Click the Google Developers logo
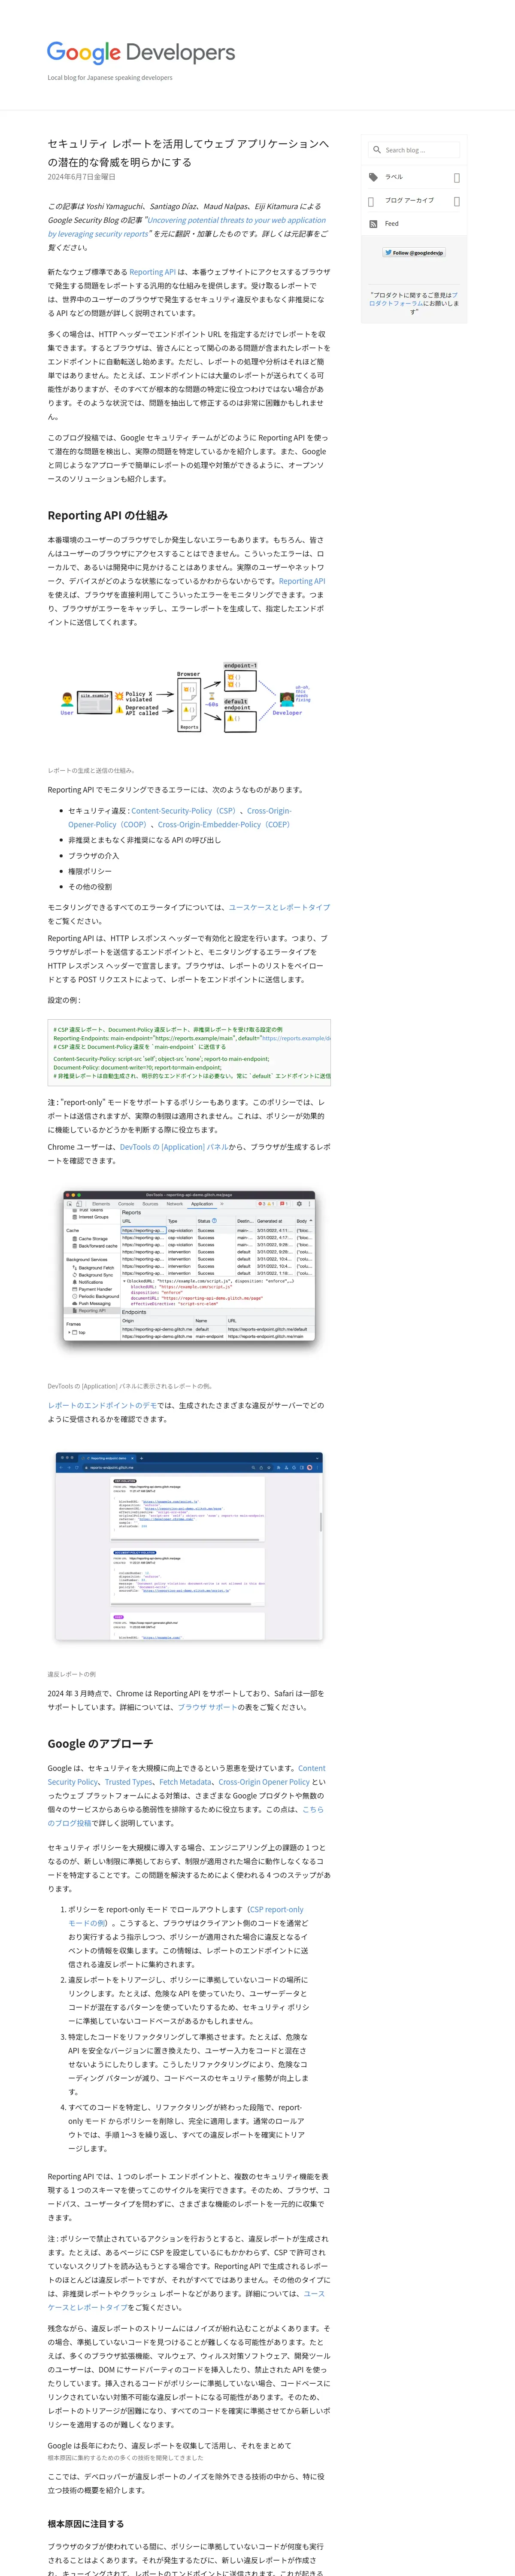Screen dimensions: 515x2576 coord(141,53)
